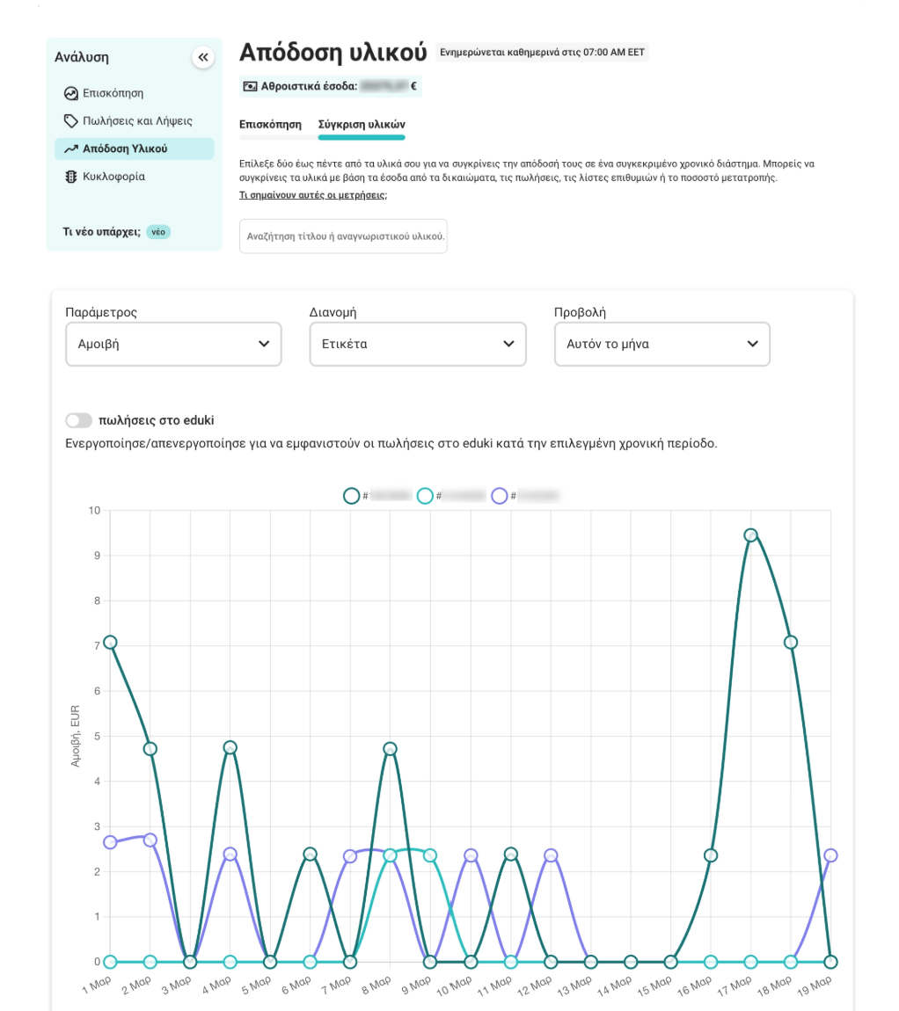The image size is (899, 1011).
Task: Open the Διανομή dropdown showing Ετικέτα
Action: click(x=417, y=344)
